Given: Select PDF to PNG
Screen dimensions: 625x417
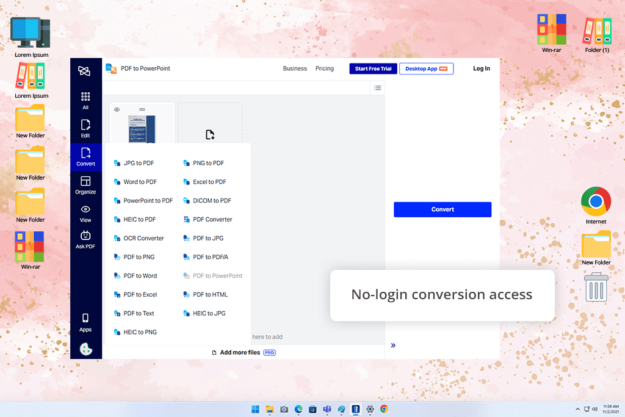Looking at the screenshot, I should point(134,257).
